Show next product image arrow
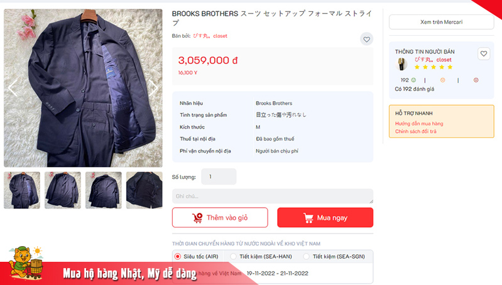Image resolution: width=502 pixels, height=285 pixels. point(153,88)
